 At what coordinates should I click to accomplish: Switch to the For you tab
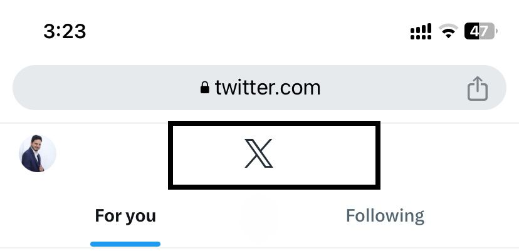(125, 216)
